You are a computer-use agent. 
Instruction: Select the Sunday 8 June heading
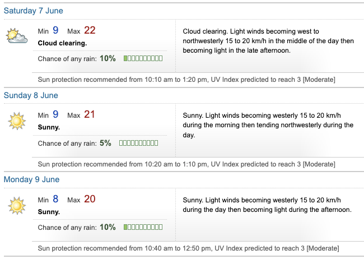click(31, 95)
